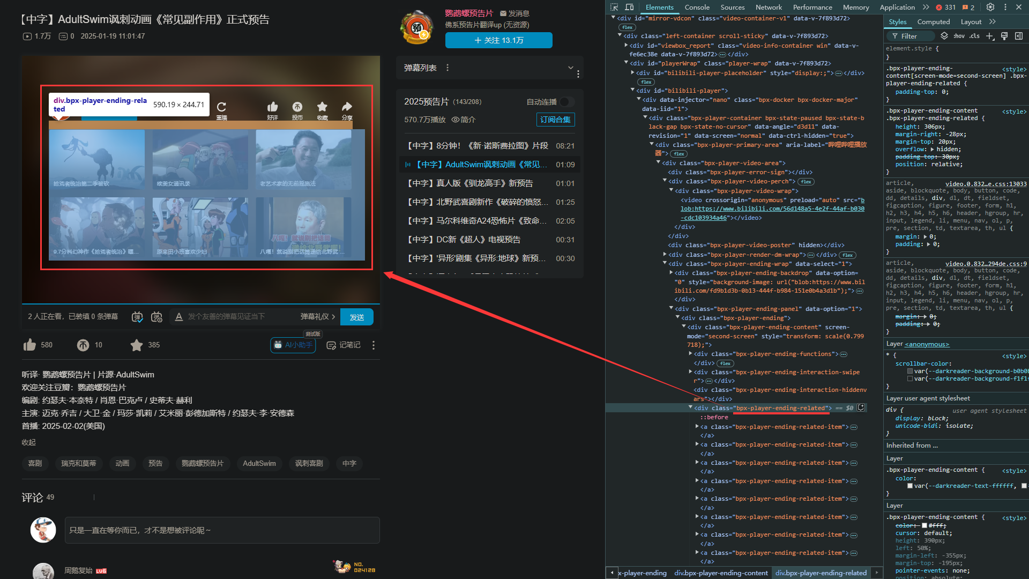Open the Memory tab
This screenshot has height=579, width=1029.
pyautogui.click(x=856, y=7)
